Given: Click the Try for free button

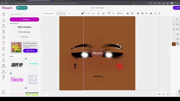Looking at the screenshot, I should point(22,8).
